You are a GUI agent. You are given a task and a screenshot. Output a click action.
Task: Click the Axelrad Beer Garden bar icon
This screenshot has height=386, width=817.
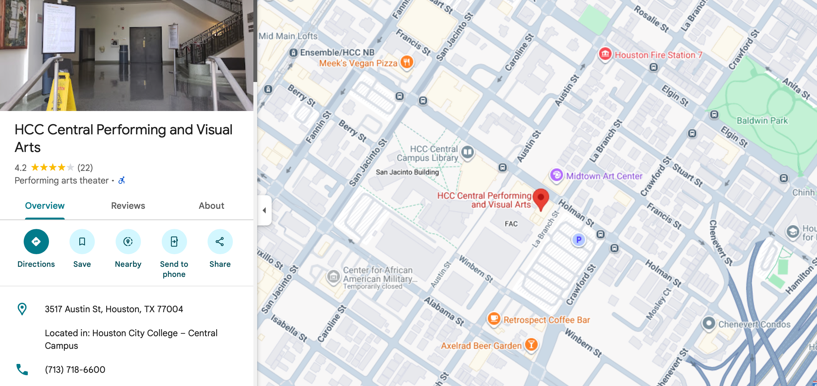[x=531, y=344]
